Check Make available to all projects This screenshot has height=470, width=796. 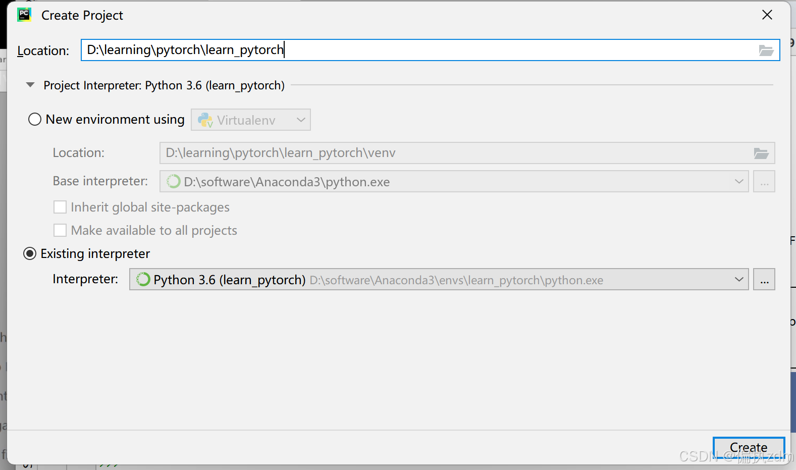[x=60, y=231]
